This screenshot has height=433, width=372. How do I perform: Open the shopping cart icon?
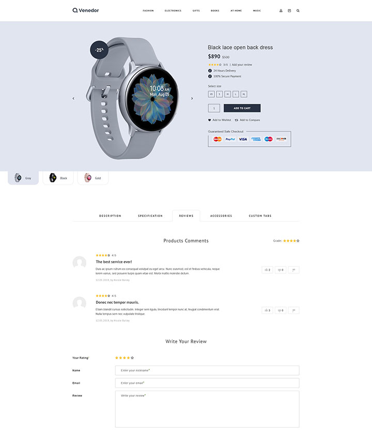289,11
